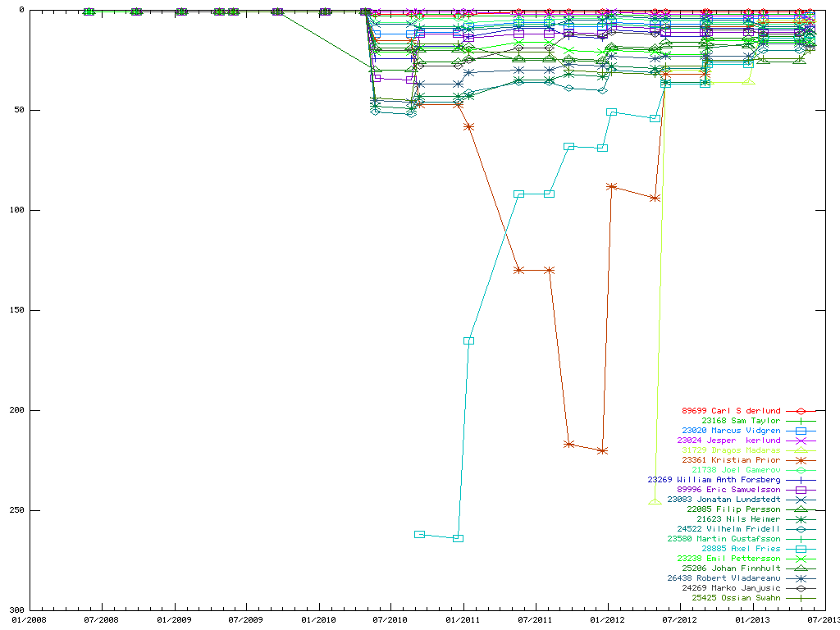Click the 150 y-axis tick label

click(16, 310)
